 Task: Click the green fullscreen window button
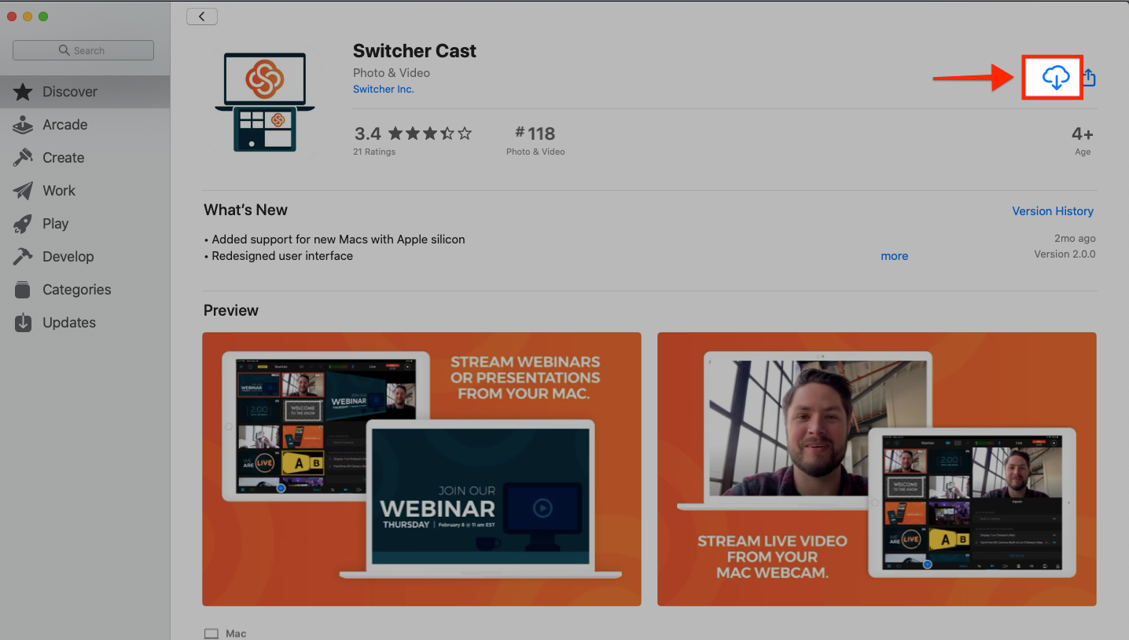[43, 16]
